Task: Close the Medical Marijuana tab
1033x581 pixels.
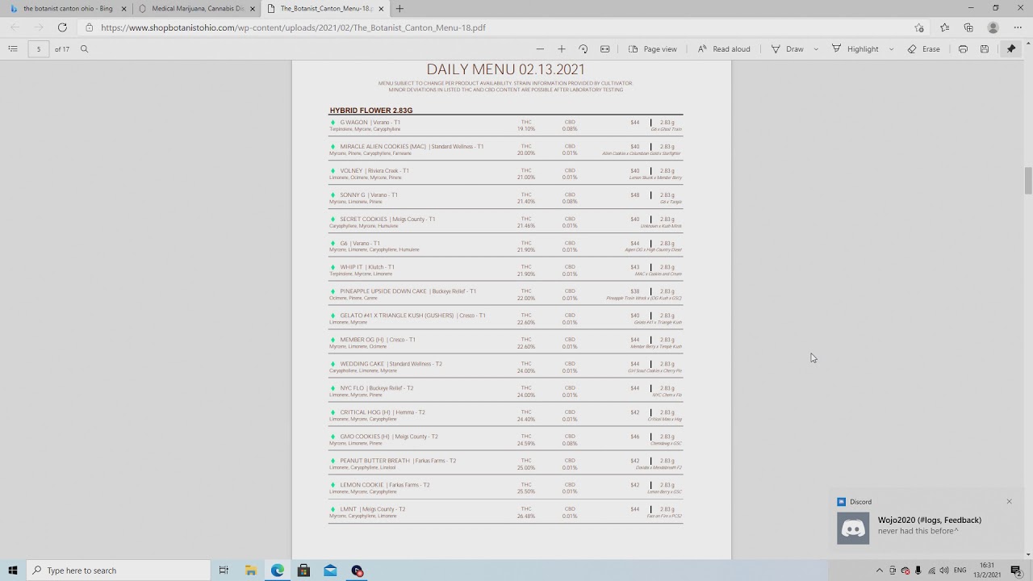Action: pyautogui.click(x=253, y=8)
